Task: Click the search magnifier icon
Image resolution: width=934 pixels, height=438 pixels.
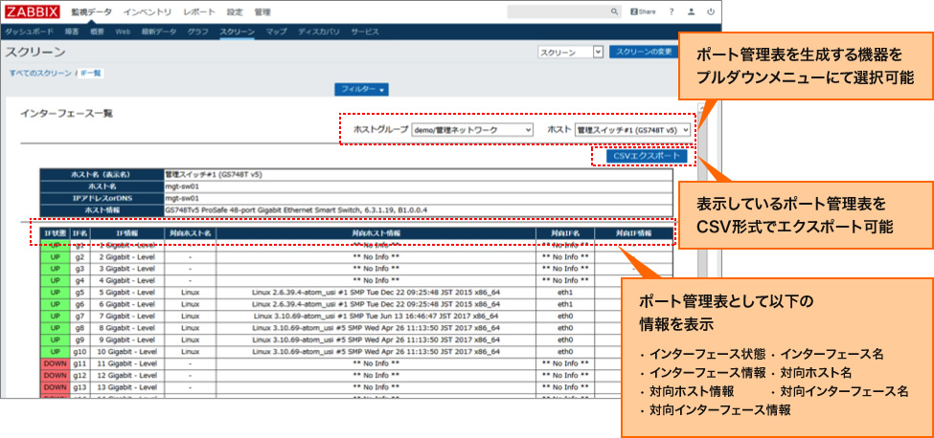Action: click(x=616, y=11)
